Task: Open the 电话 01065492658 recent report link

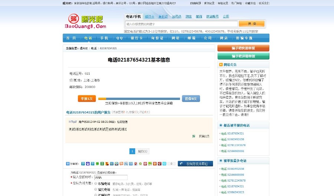Action: coord(232,139)
